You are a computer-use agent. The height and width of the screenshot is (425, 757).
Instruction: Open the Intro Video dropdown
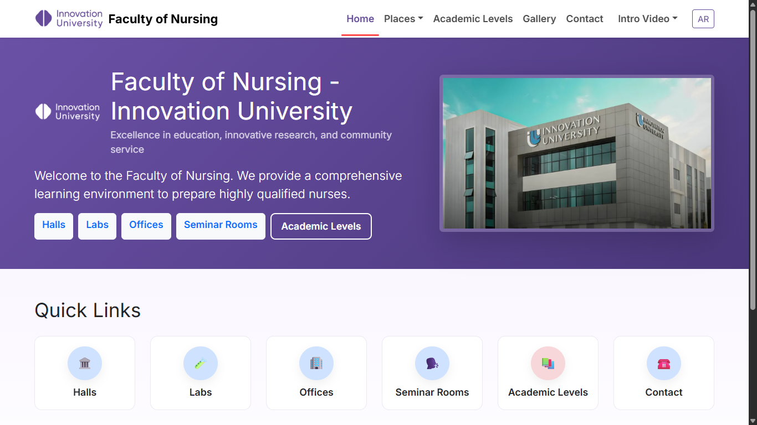(647, 19)
